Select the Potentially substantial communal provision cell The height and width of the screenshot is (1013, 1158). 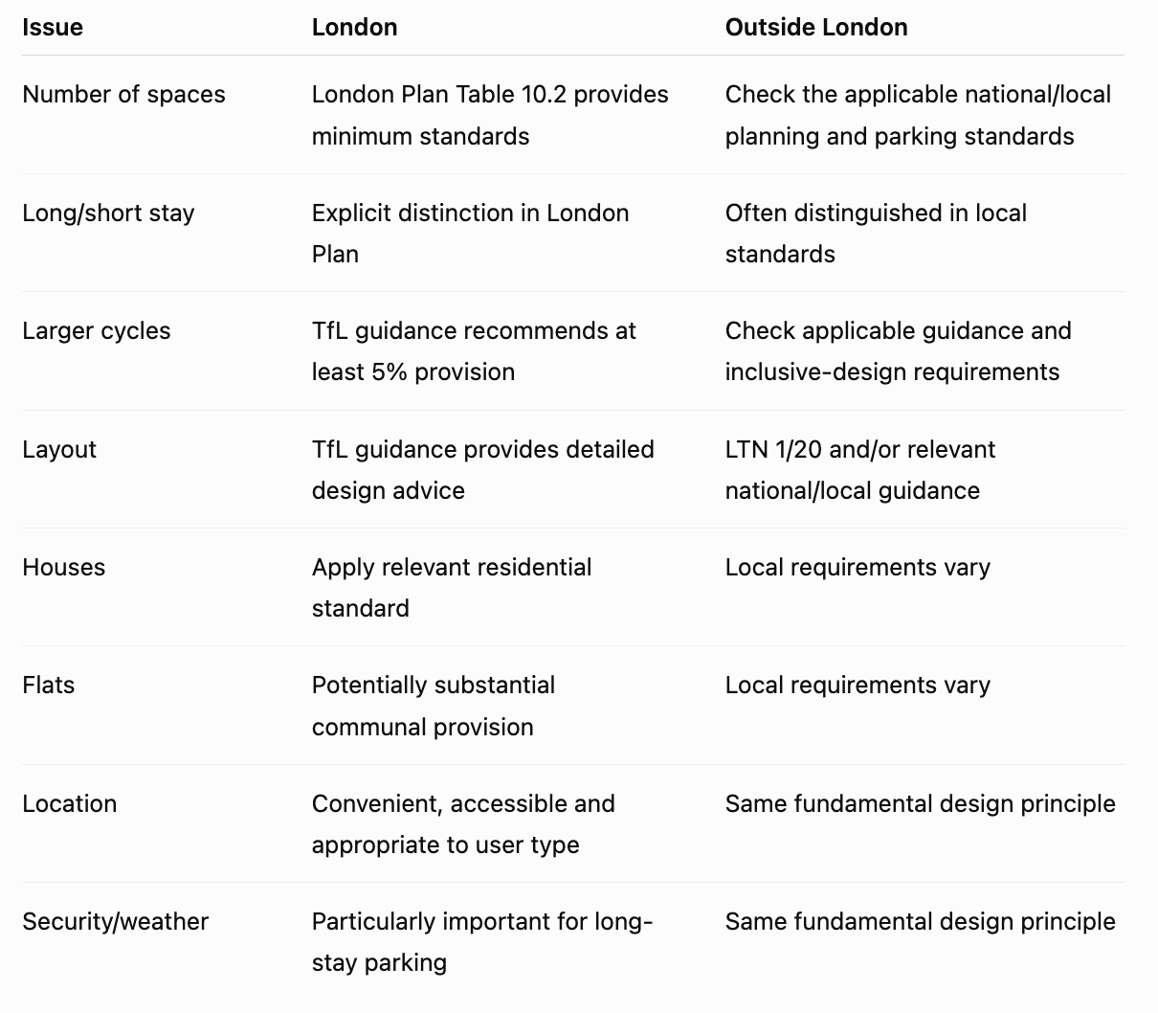tap(434, 706)
